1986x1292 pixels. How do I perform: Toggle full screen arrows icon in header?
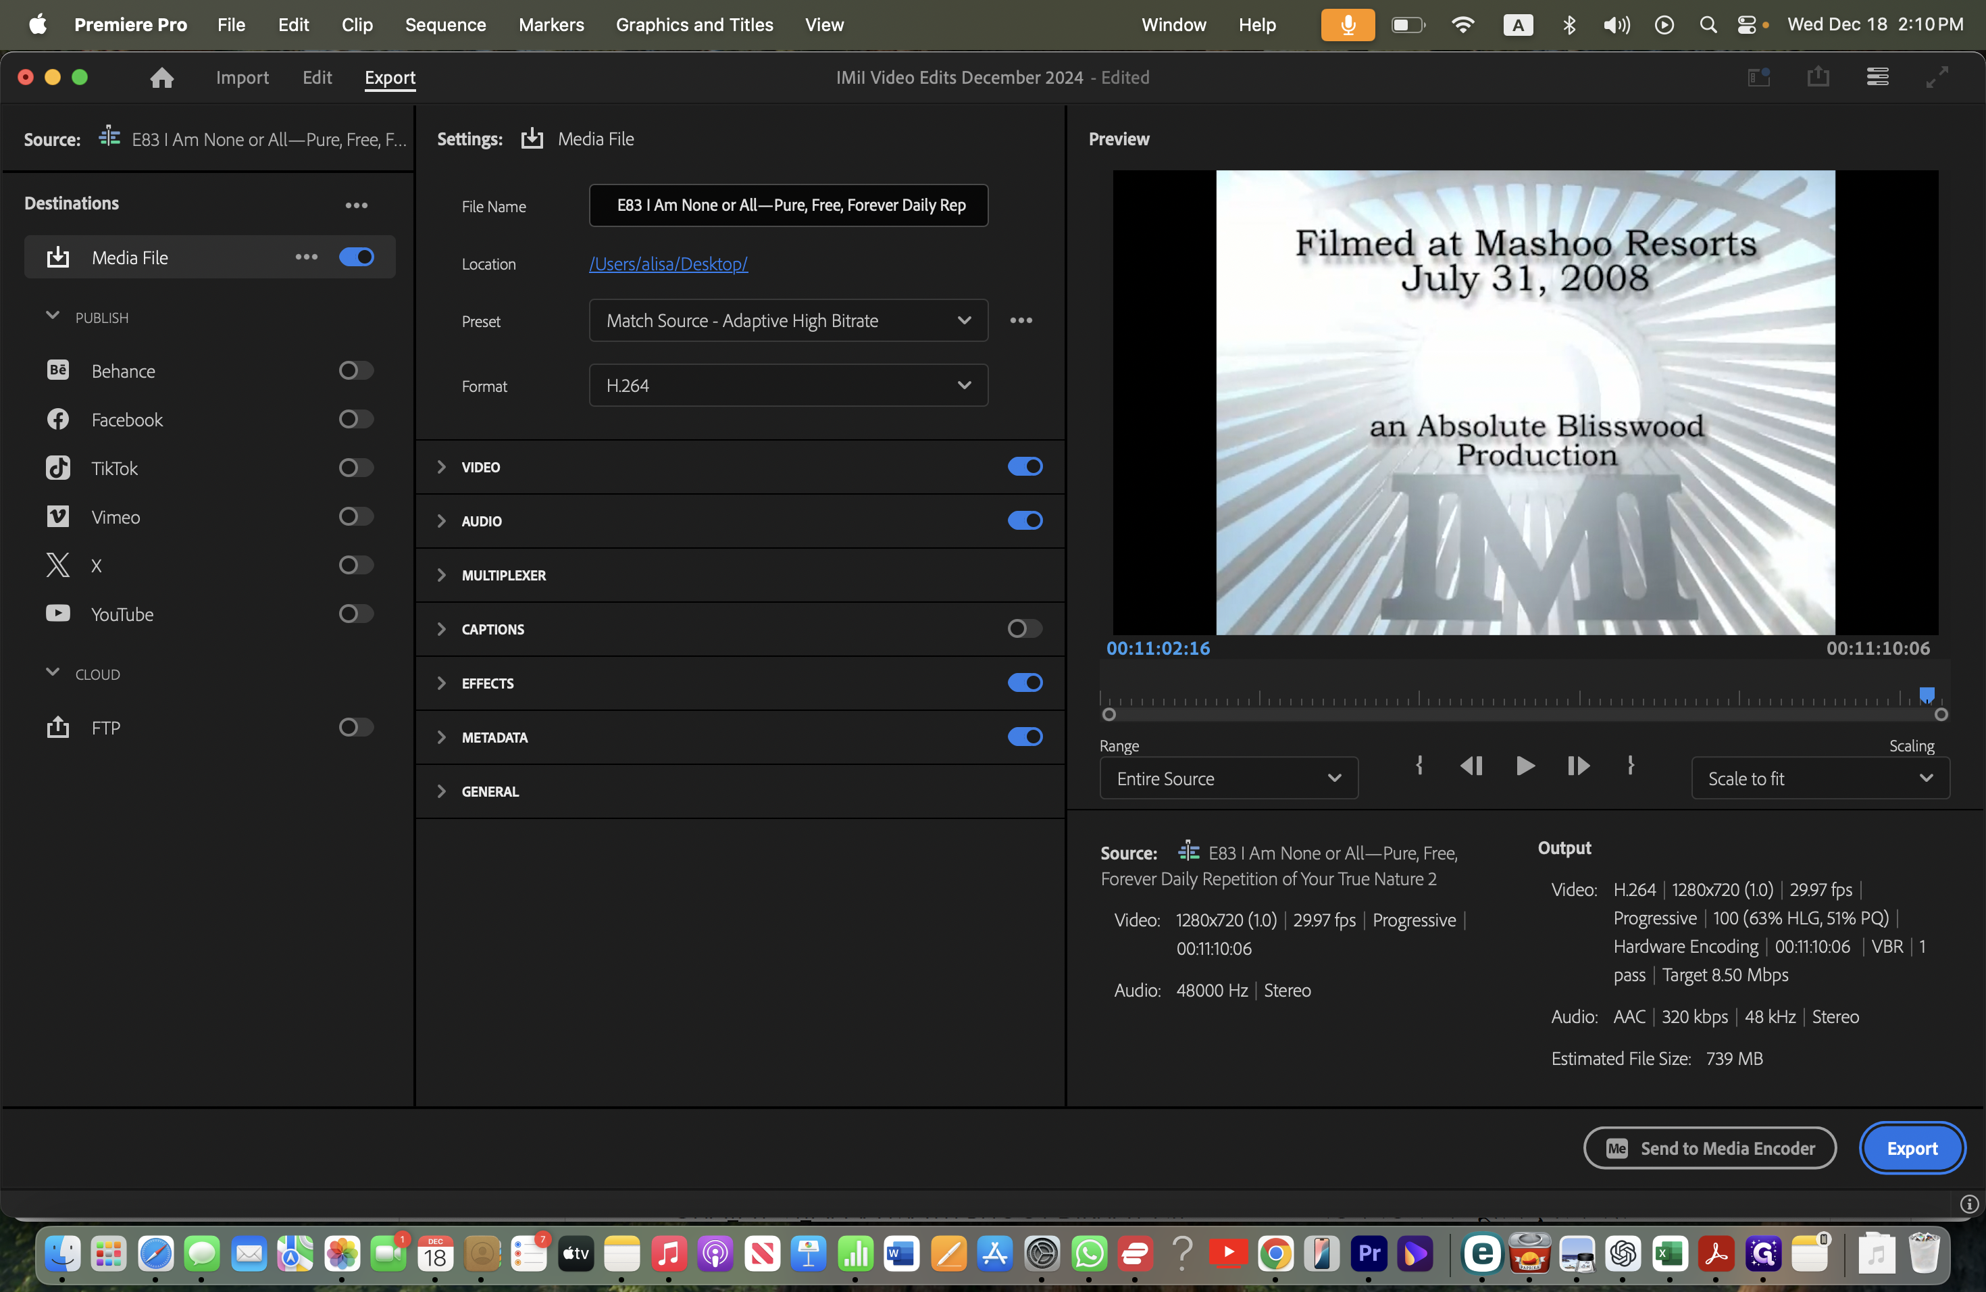(x=1937, y=77)
